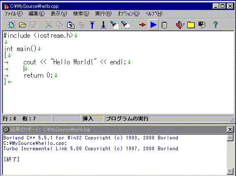Open the 実行(R) menu
The height and width of the screenshot is (176, 236).
click(x=103, y=14)
